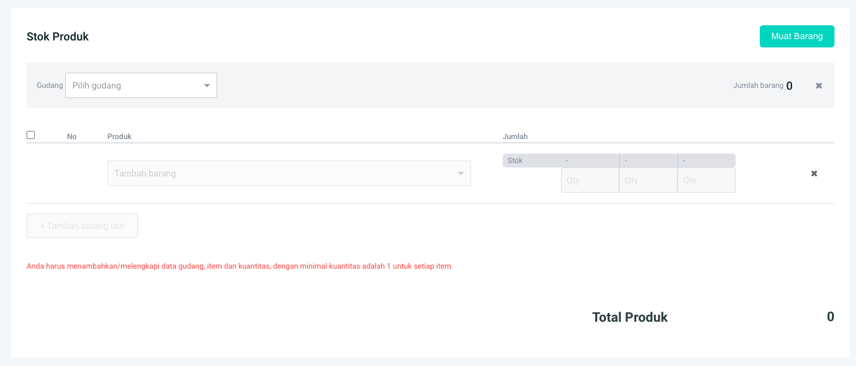The image size is (856, 366).
Task: Click the Muat Barang button
Action: [x=796, y=37]
